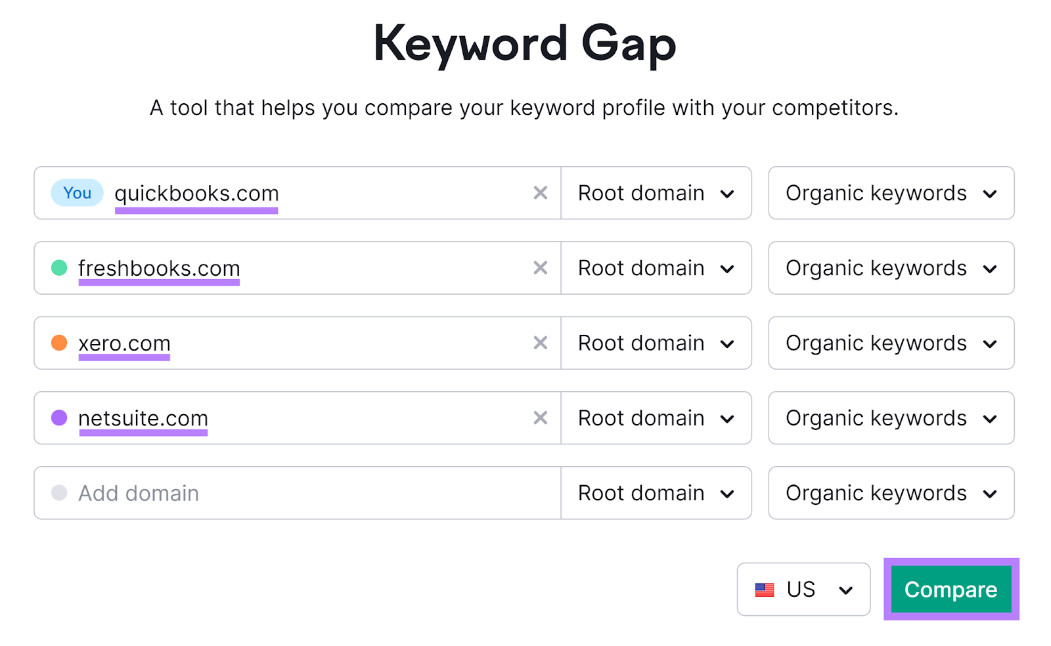Click the US flag icon
The height and width of the screenshot is (646, 1051).
[x=766, y=589]
